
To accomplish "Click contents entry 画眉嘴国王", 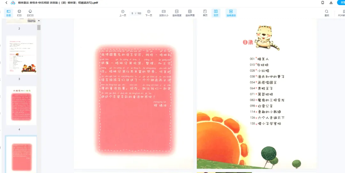I will (267, 82).
